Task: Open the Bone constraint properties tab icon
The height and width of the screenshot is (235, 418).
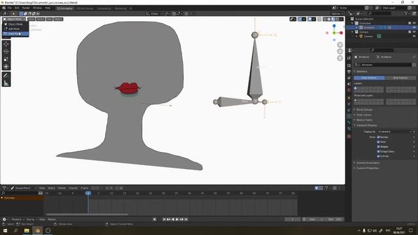Action: pos(349,129)
